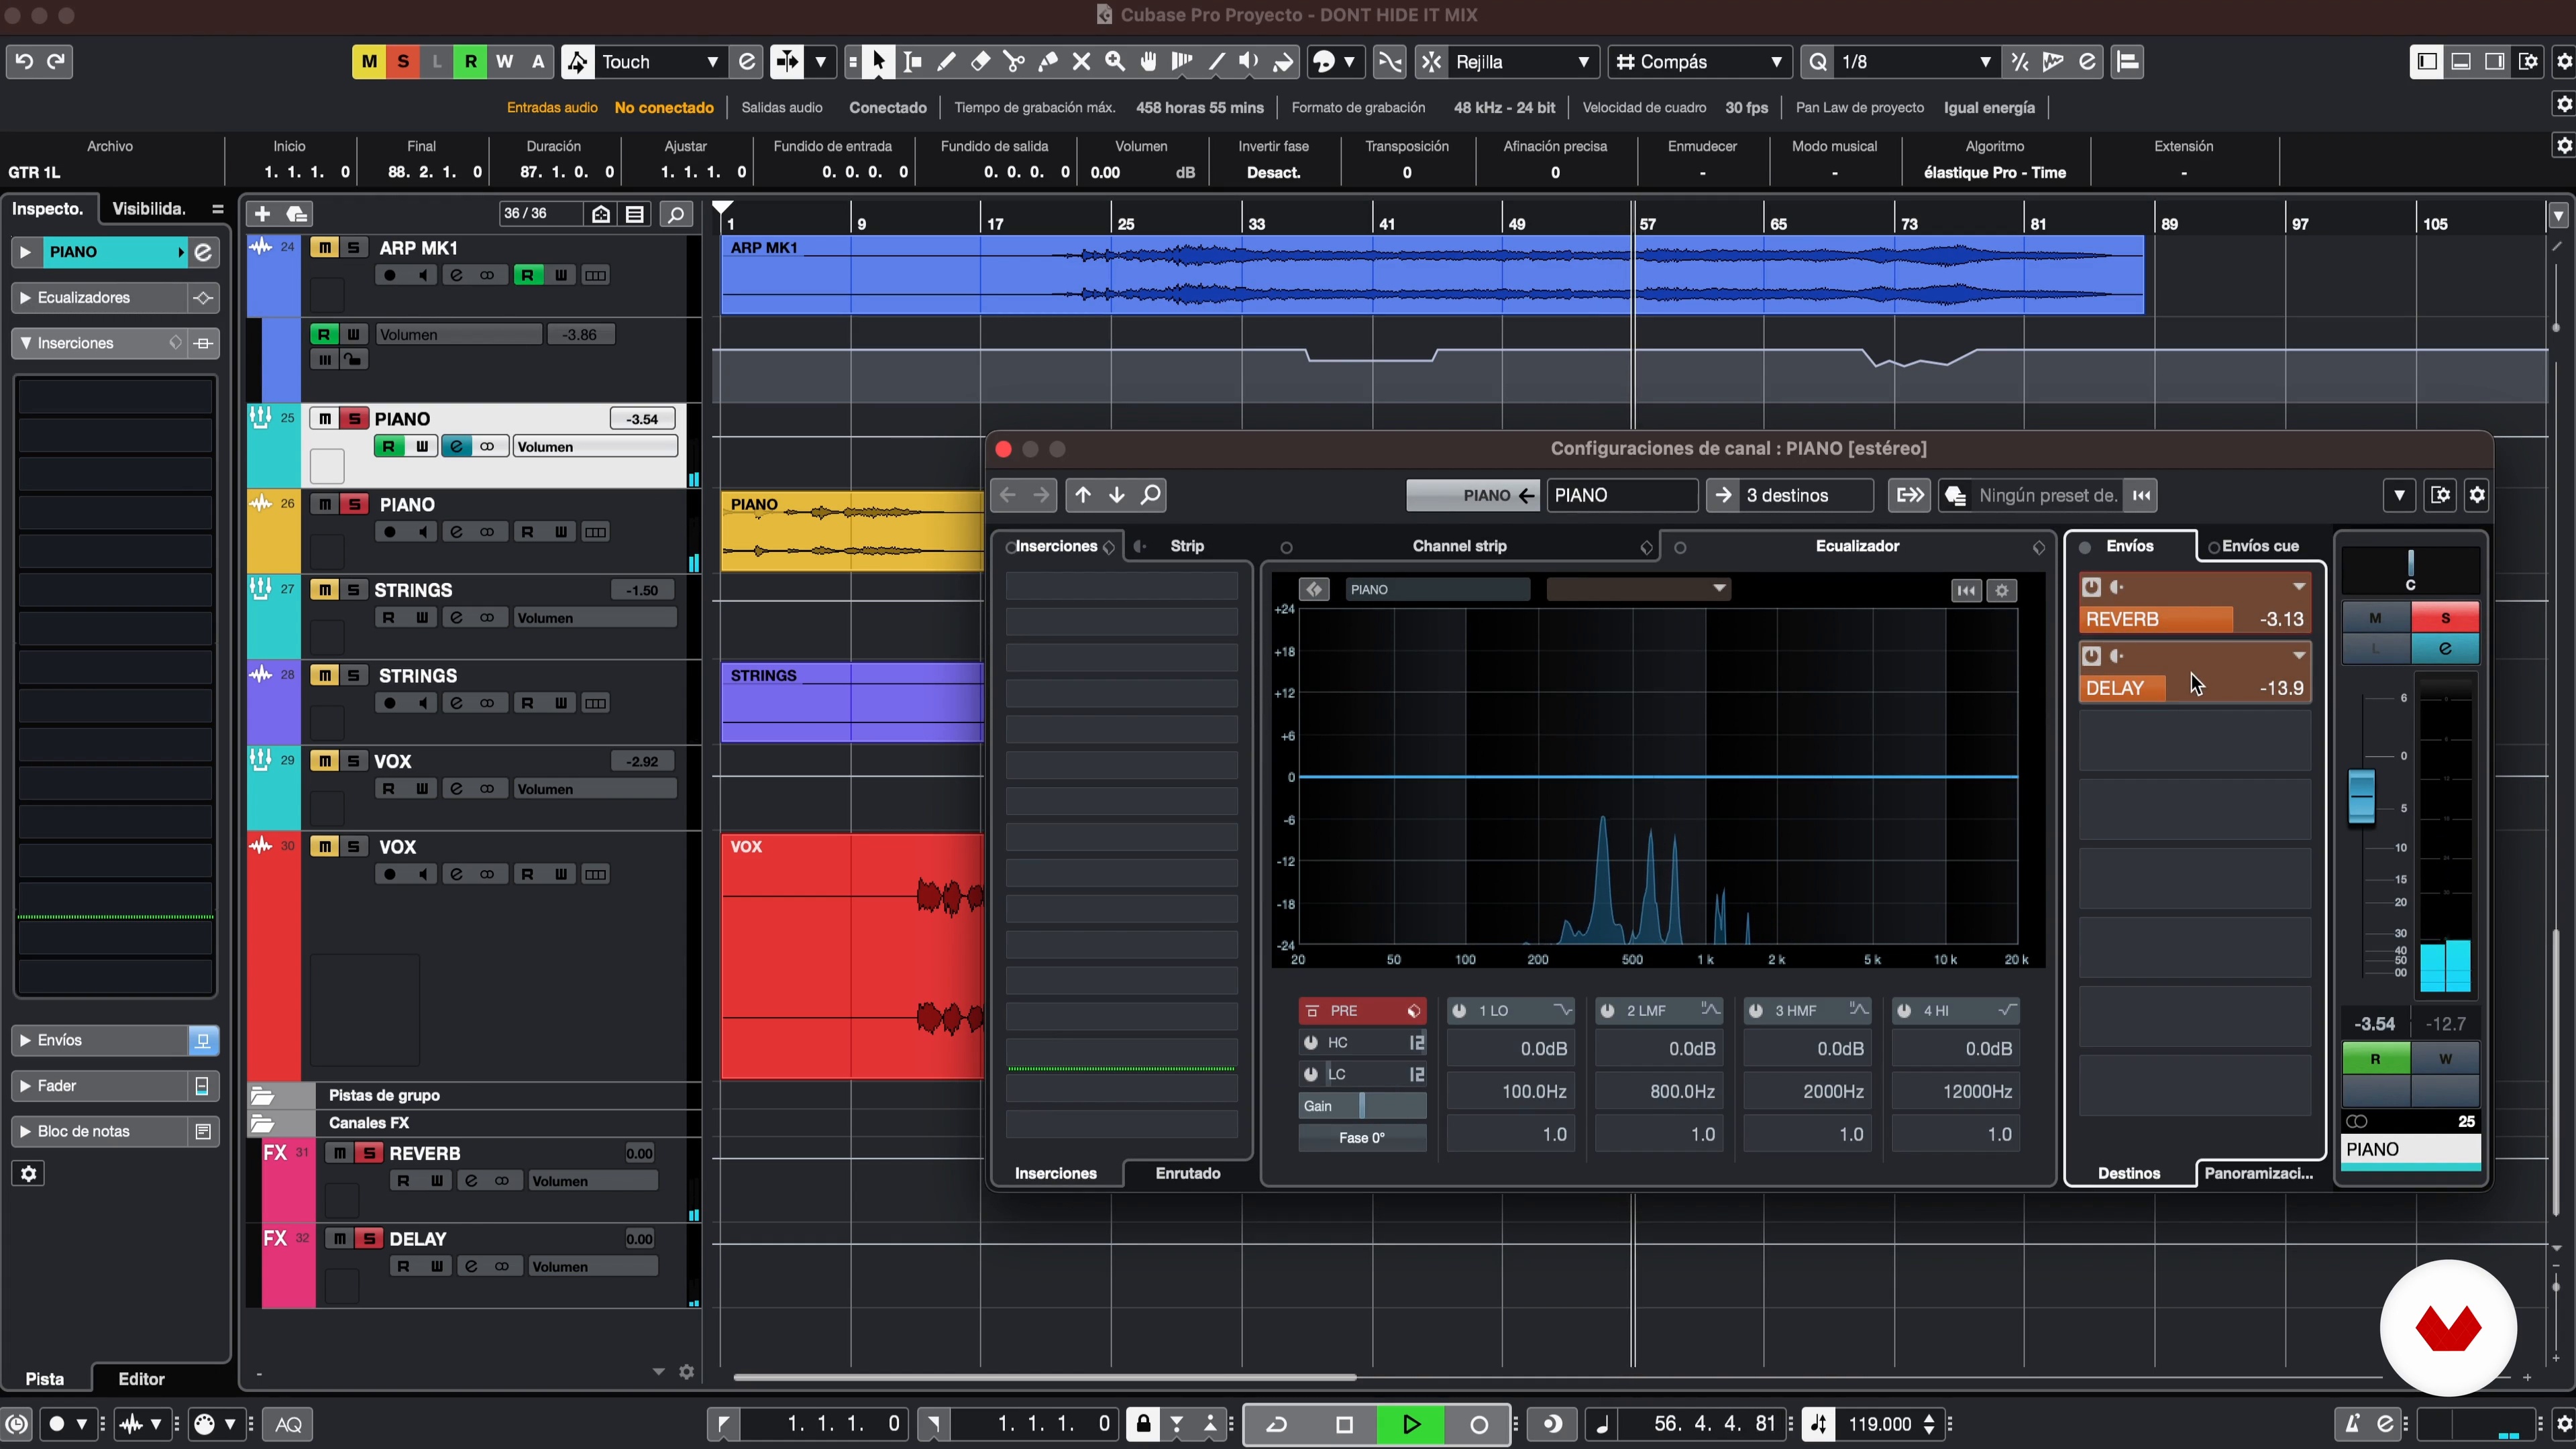Screen dimensions: 2576x1449
Task: Reset the equalizer settings gear icon
Action: coord(2002,590)
